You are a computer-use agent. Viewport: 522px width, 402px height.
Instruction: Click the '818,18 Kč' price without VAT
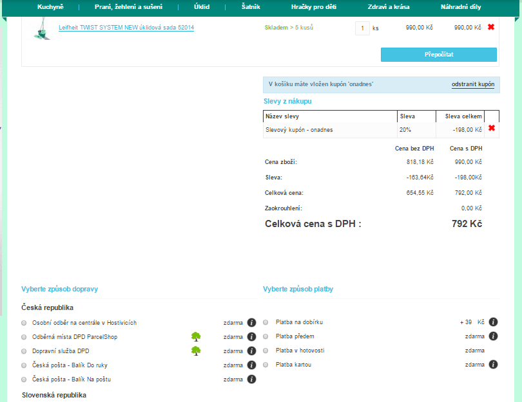(x=420, y=162)
